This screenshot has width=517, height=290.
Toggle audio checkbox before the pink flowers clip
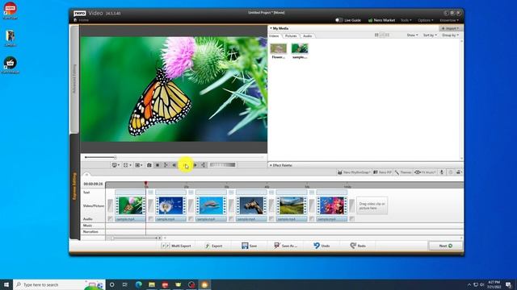tap(311, 218)
